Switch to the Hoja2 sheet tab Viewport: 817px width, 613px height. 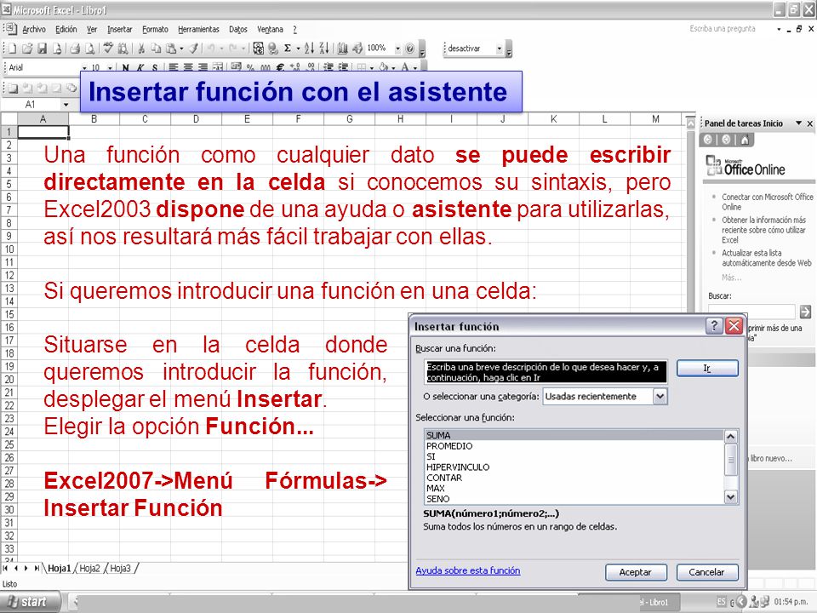[x=89, y=568]
